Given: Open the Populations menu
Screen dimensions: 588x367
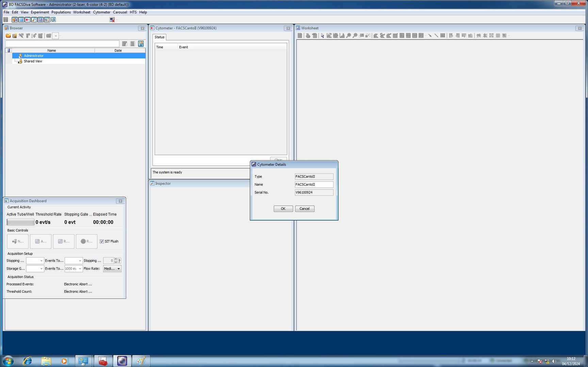Looking at the screenshot, I should (61, 12).
